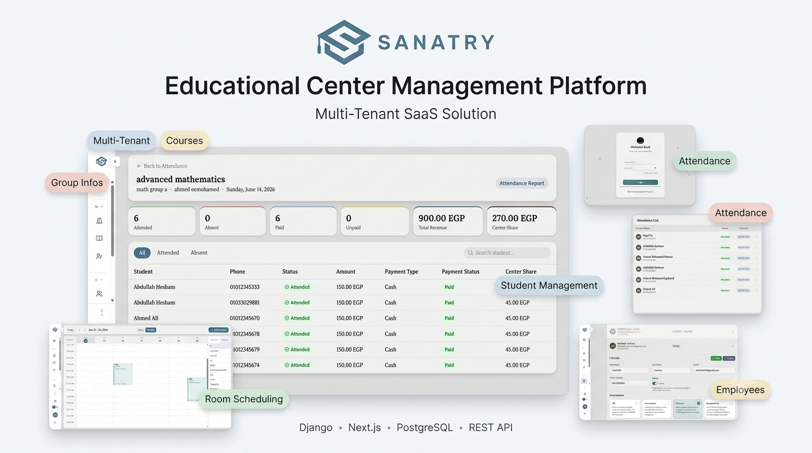The image size is (812, 453).
Task: Click the 900.00 EGP Total Revenue card
Action: [448, 221]
